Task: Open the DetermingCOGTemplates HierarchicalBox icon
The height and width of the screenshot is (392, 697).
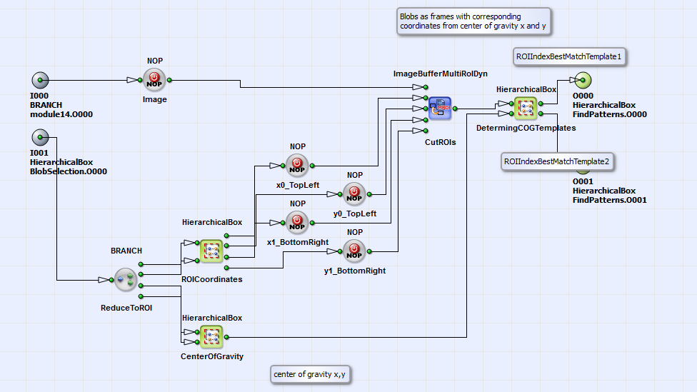Action: (526, 109)
